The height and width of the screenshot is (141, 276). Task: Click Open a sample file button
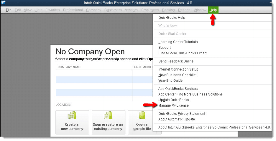[x=142, y=122]
